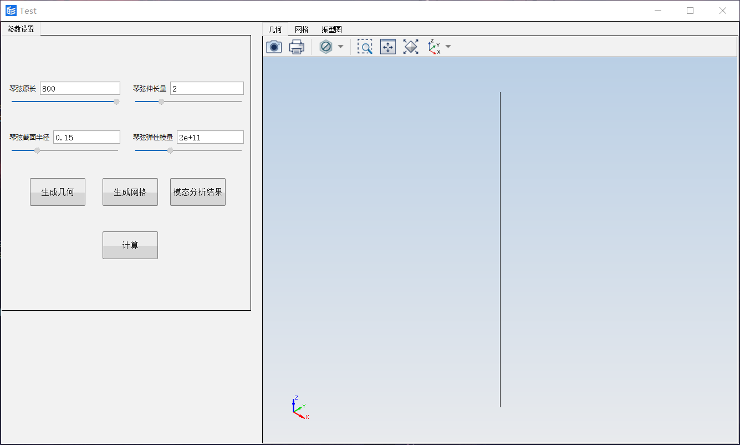Screen dimensions: 740x445
Task: Click the 生成网格 button
Action: click(130, 192)
